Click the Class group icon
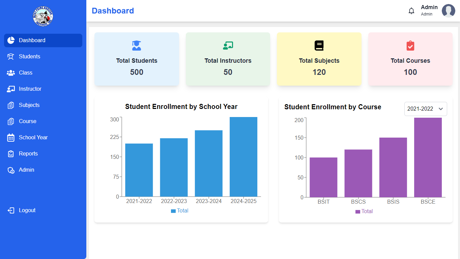This screenshot has height=259, width=460. coord(11,73)
